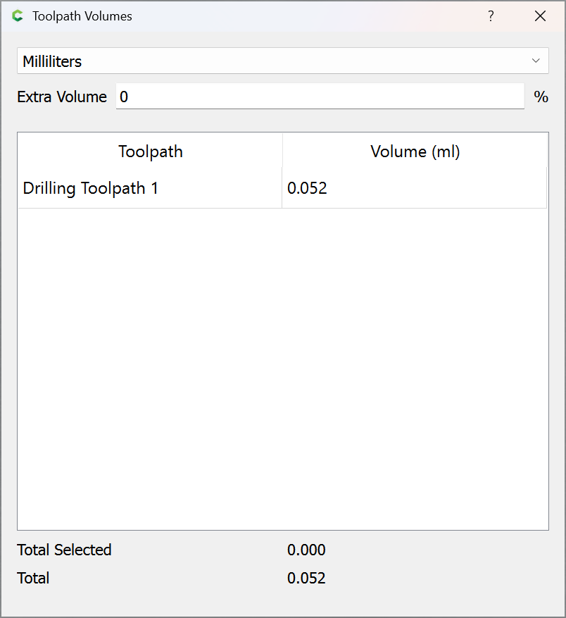Click the Extra Volume label
The height and width of the screenshot is (618, 566).
click(62, 97)
